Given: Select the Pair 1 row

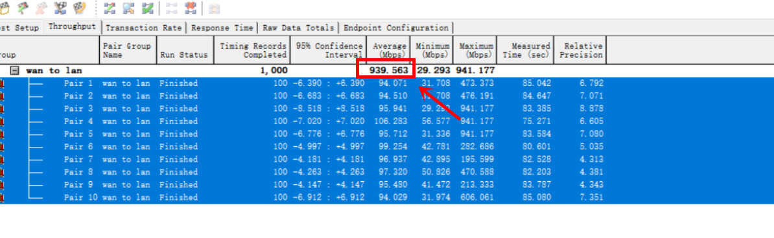Looking at the screenshot, I should (x=387, y=83).
